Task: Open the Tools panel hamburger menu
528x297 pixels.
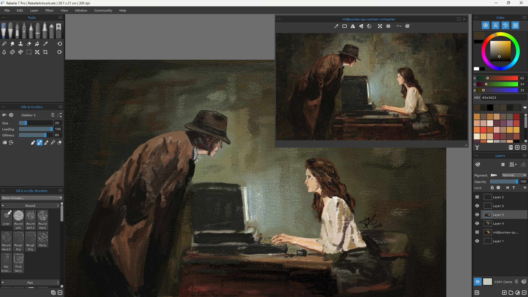Action: pos(61,17)
